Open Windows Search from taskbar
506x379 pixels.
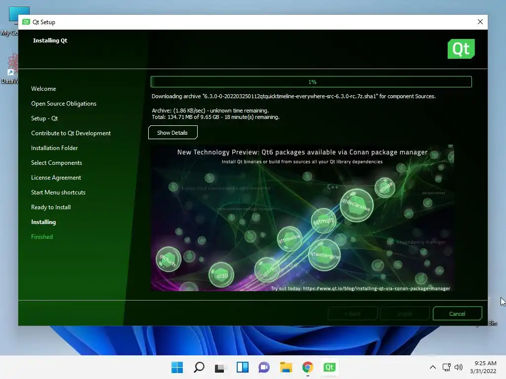point(199,367)
